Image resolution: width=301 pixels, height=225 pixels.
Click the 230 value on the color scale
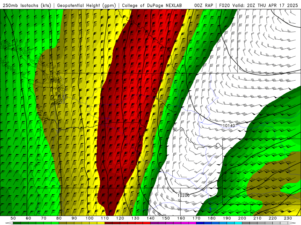click(x=288, y=218)
